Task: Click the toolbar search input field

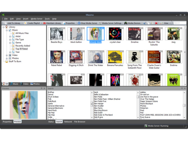Action: [x=180, y=23]
